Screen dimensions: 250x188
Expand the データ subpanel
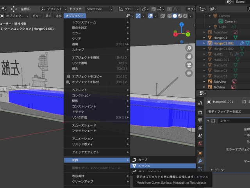coord(212,170)
